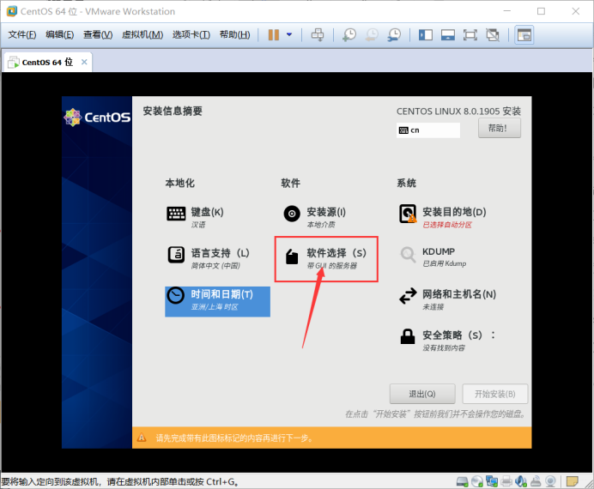Select the CentOS 64 位 tab
This screenshot has width=594, height=489.
pos(47,62)
